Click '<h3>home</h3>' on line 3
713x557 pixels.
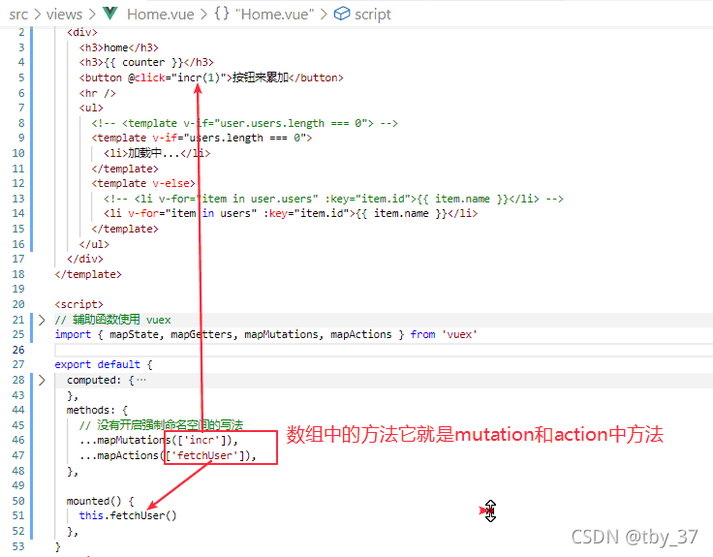point(119,47)
